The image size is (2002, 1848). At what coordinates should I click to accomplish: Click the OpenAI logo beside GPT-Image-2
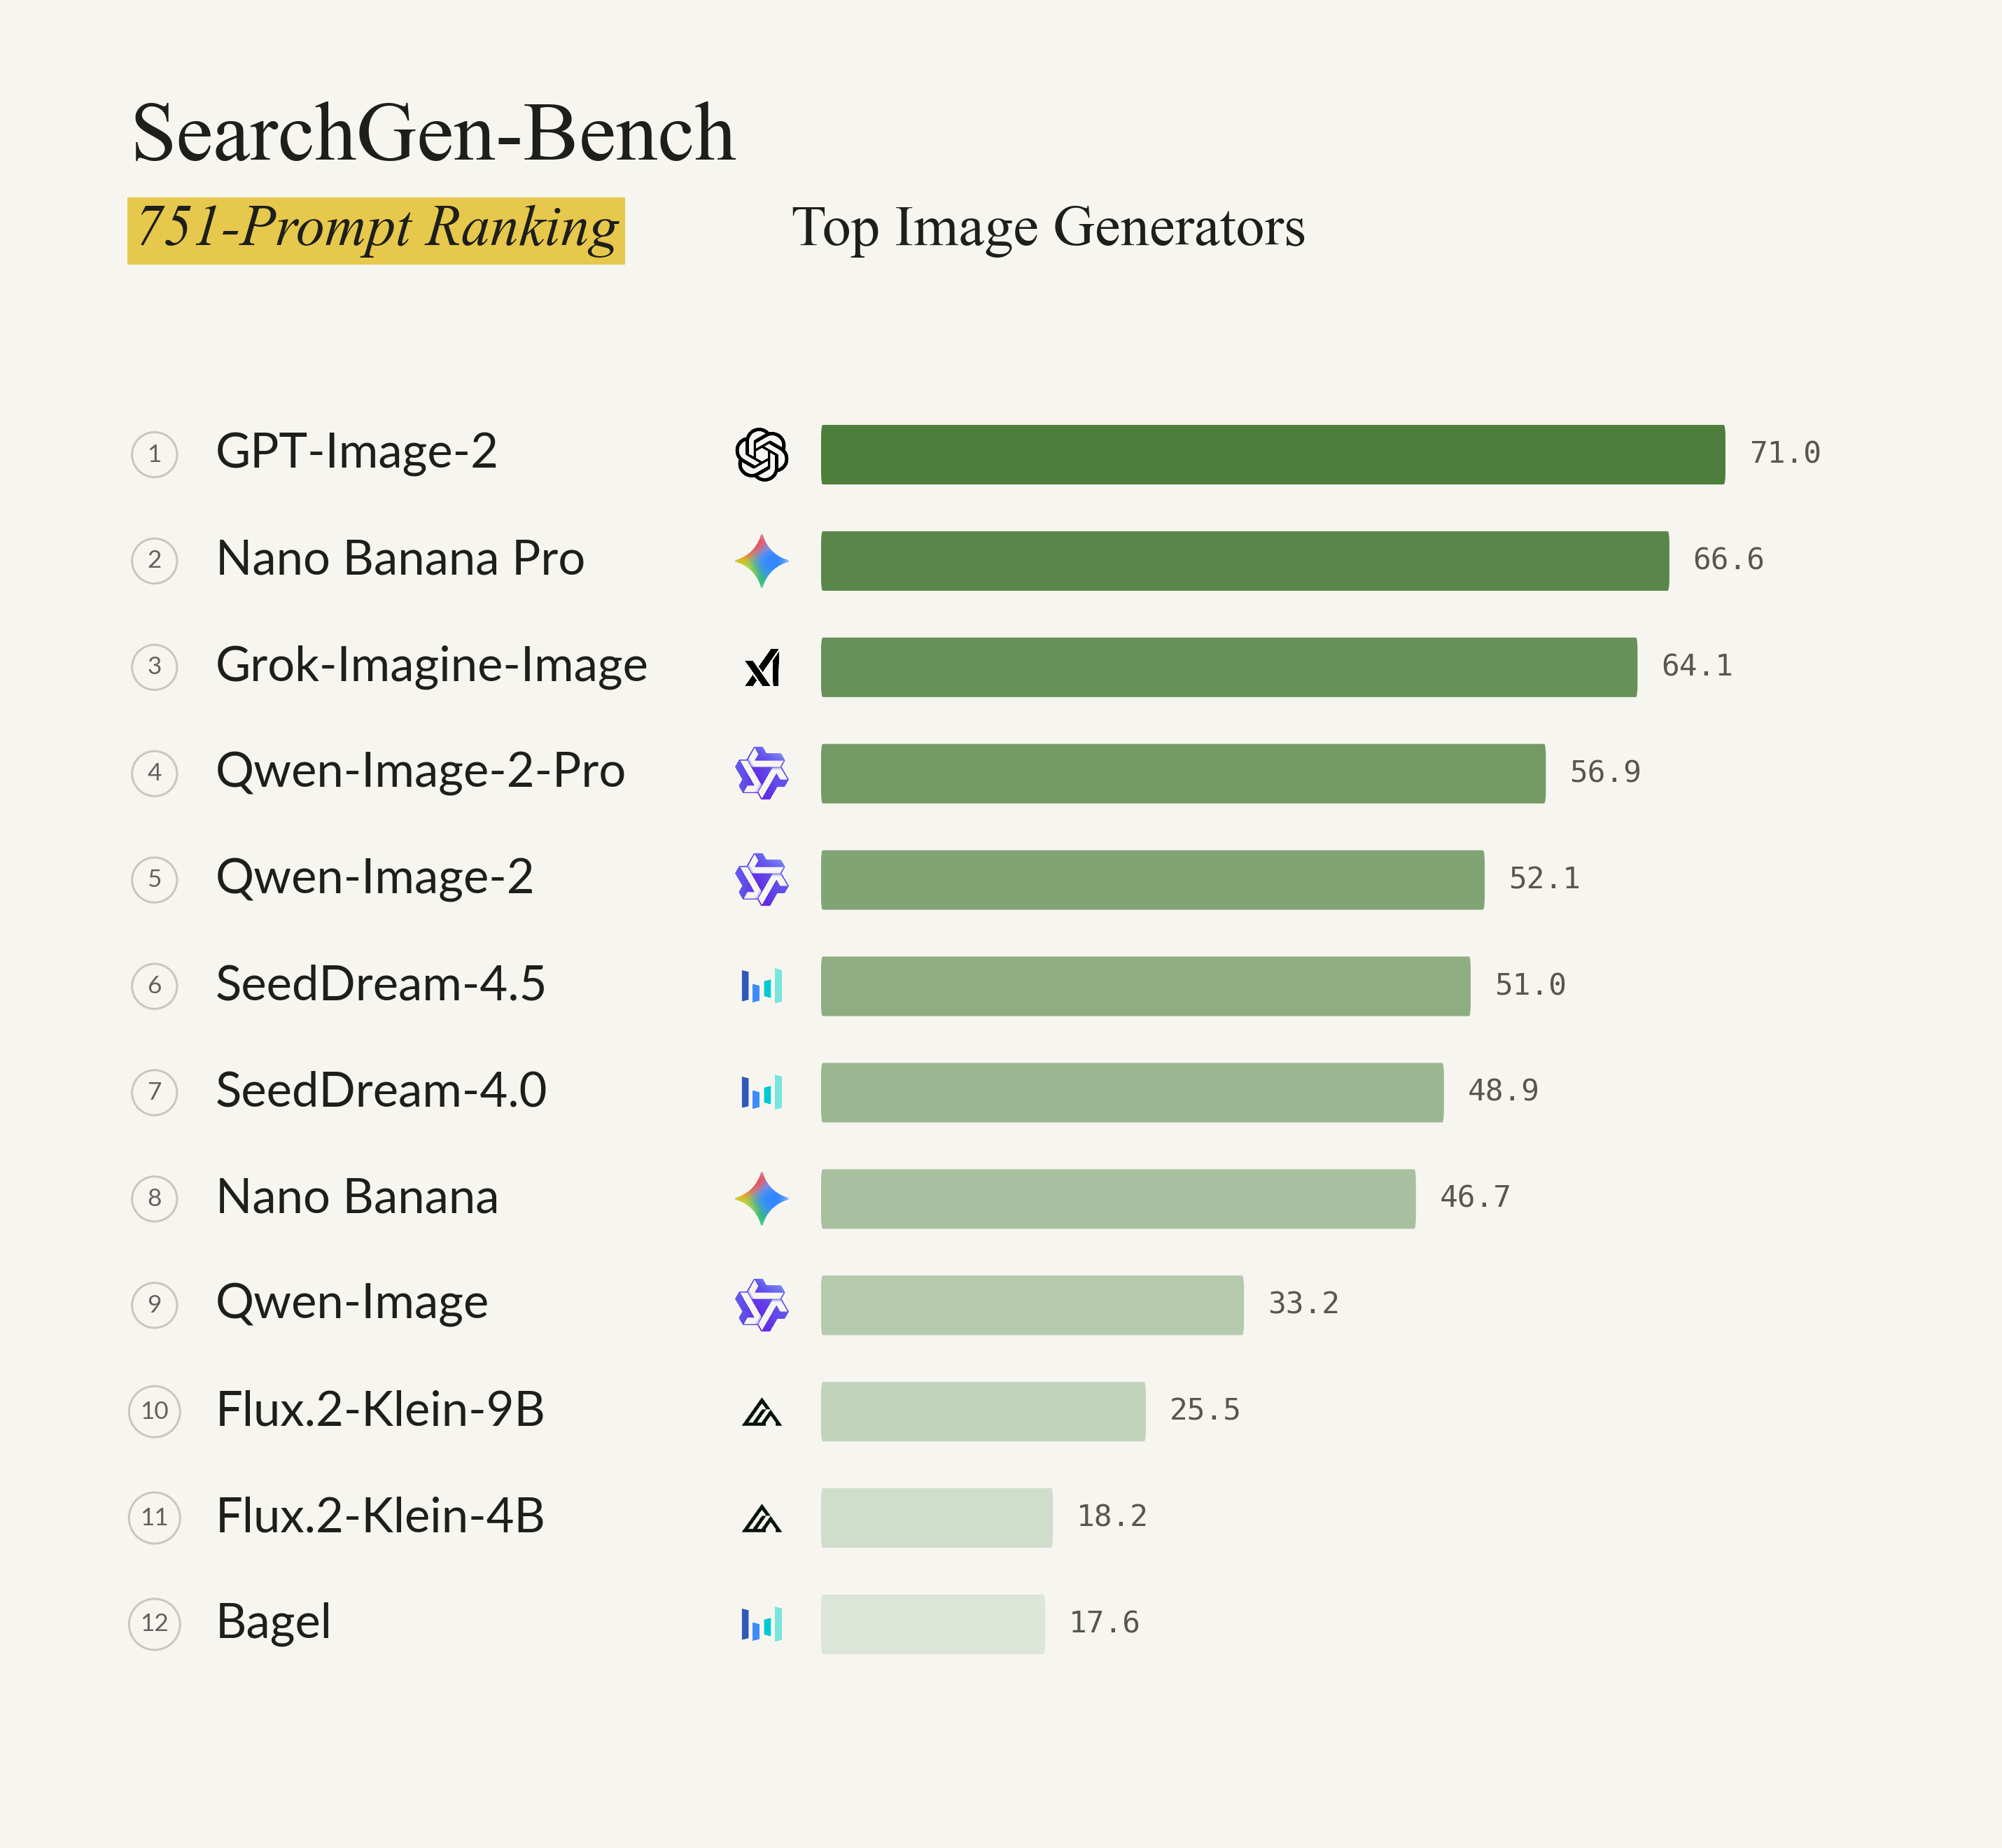[761, 455]
